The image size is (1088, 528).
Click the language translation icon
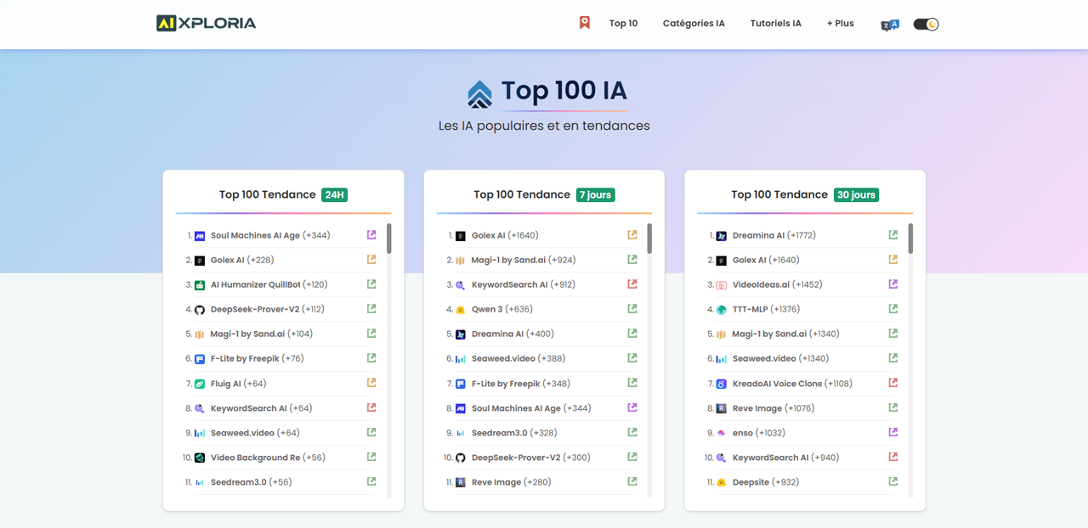[890, 25]
